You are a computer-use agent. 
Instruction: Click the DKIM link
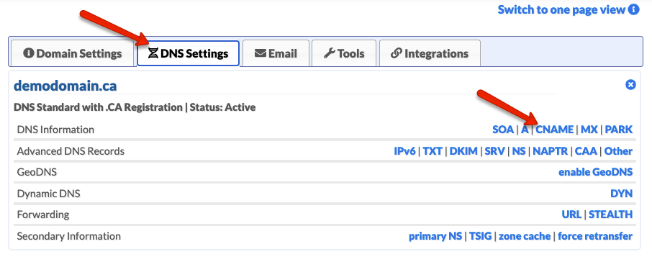(x=463, y=151)
